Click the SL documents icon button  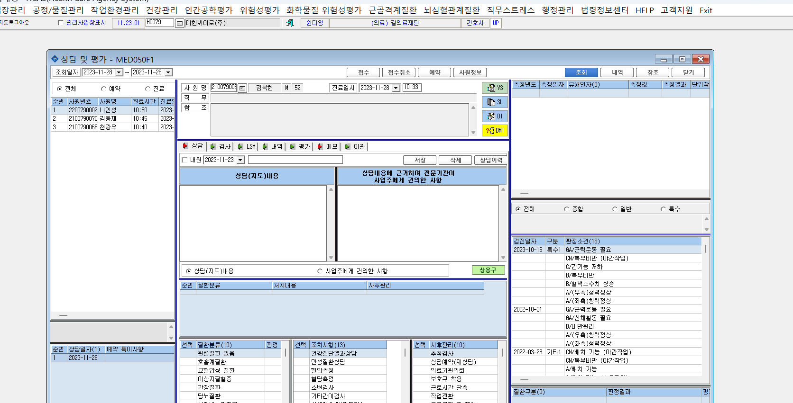pyautogui.click(x=495, y=102)
